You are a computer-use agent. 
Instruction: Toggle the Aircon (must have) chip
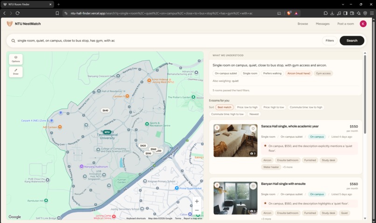pyautogui.click(x=299, y=74)
